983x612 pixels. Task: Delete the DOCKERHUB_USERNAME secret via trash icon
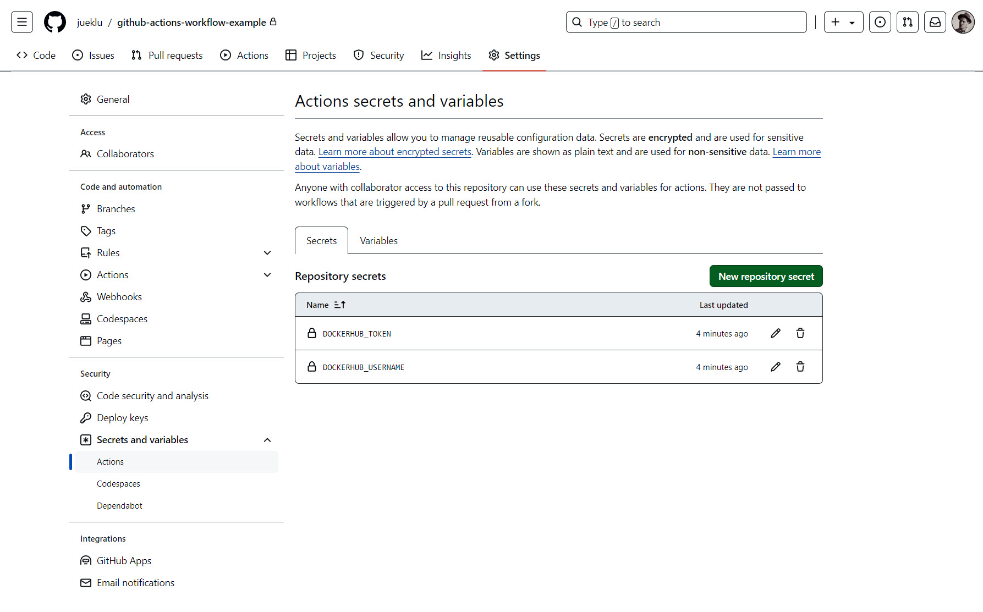(800, 367)
